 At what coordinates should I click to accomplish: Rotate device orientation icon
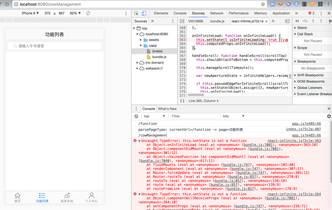88,13
